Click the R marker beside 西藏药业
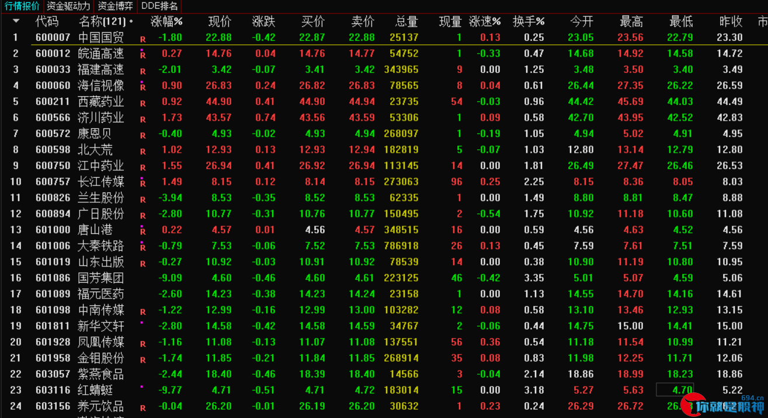The image size is (768, 418). [143, 103]
